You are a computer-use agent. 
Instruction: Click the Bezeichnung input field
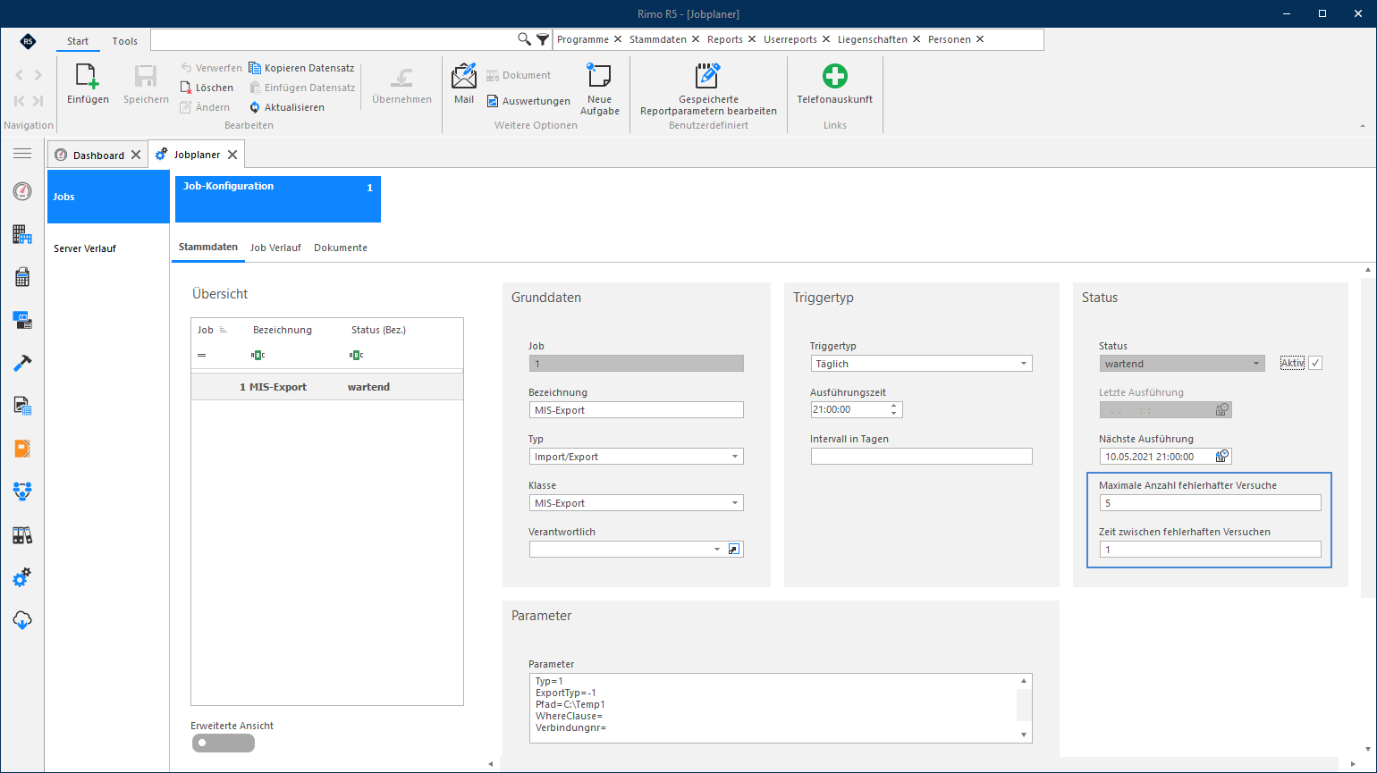637,410
